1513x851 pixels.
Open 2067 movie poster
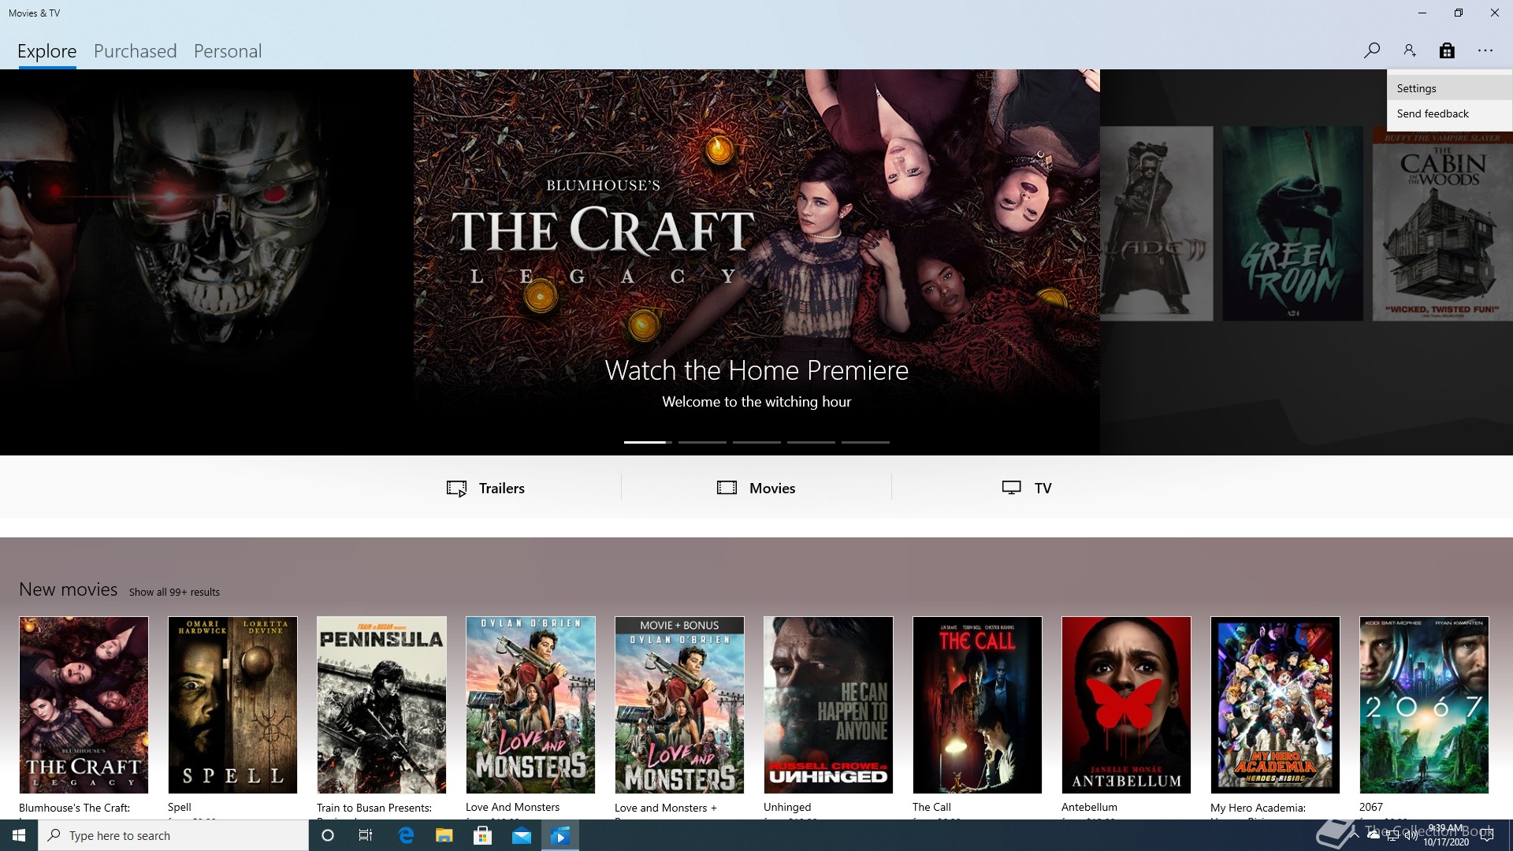[1424, 704]
